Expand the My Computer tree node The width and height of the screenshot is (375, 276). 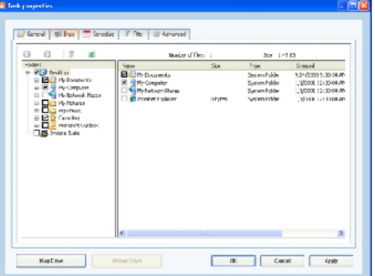(36, 87)
